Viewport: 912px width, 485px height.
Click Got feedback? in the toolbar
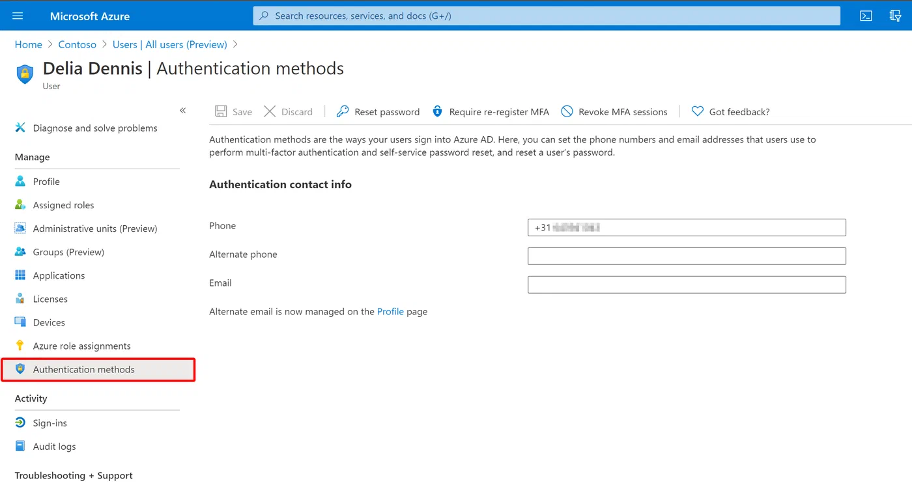point(739,112)
